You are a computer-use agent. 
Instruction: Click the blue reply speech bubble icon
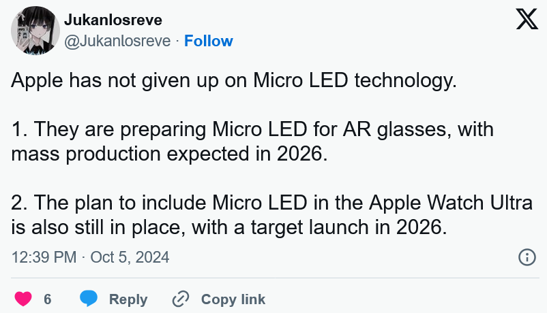[x=89, y=299]
